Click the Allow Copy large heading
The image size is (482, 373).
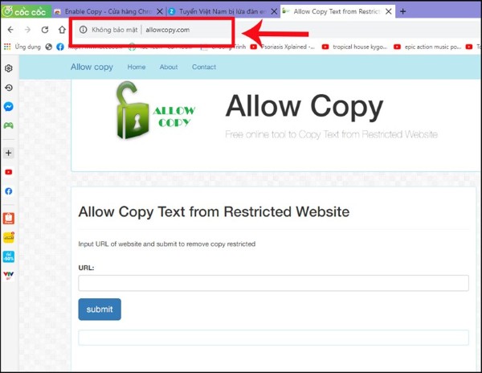point(304,106)
